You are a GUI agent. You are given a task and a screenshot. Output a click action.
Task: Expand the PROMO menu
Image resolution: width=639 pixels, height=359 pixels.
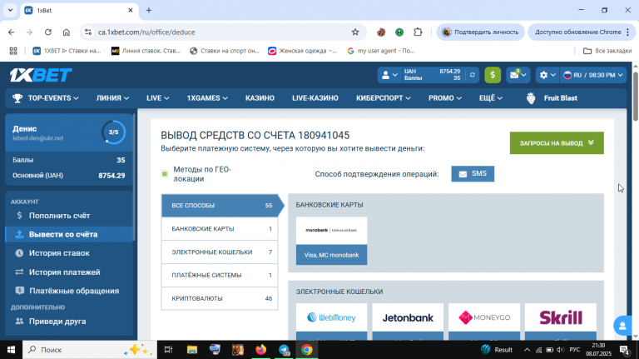pyautogui.click(x=444, y=98)
